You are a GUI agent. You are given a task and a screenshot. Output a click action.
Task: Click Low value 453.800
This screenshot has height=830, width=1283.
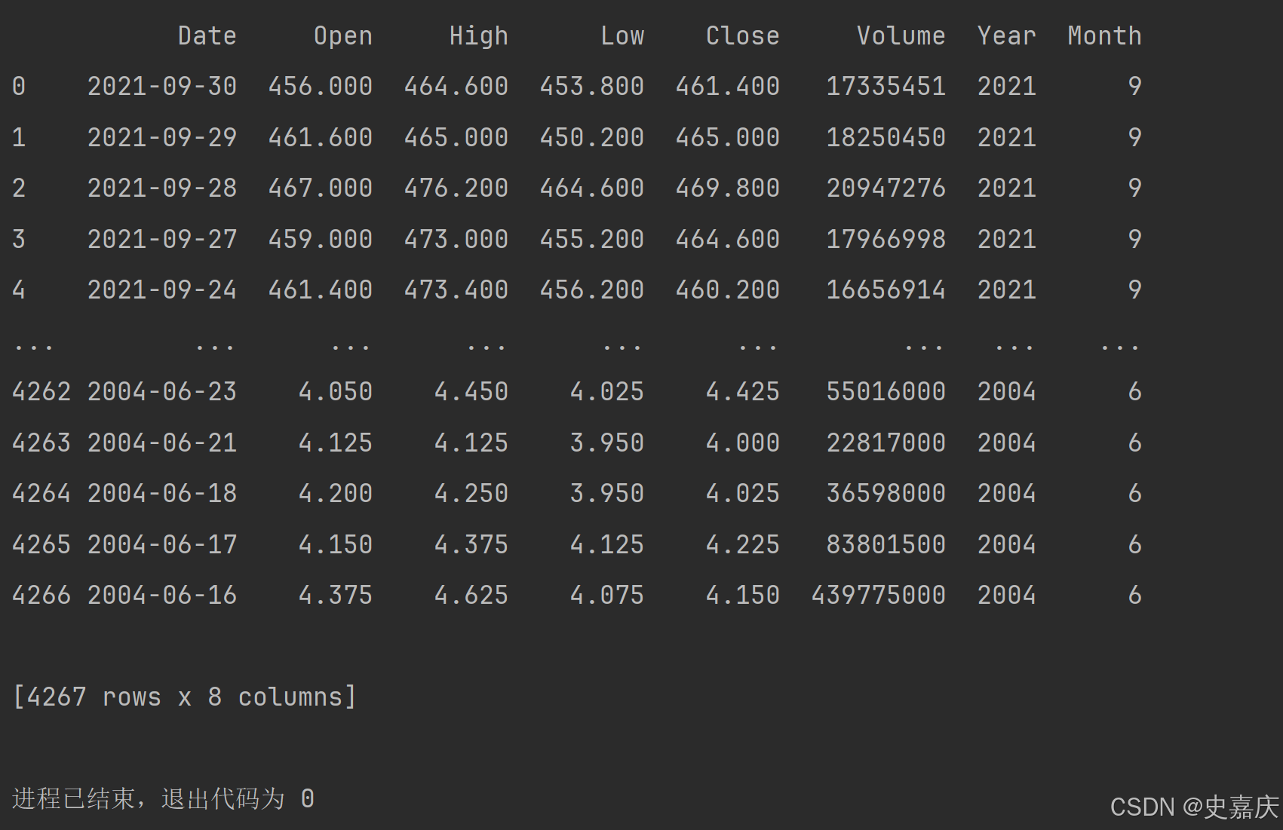(592, 86)
